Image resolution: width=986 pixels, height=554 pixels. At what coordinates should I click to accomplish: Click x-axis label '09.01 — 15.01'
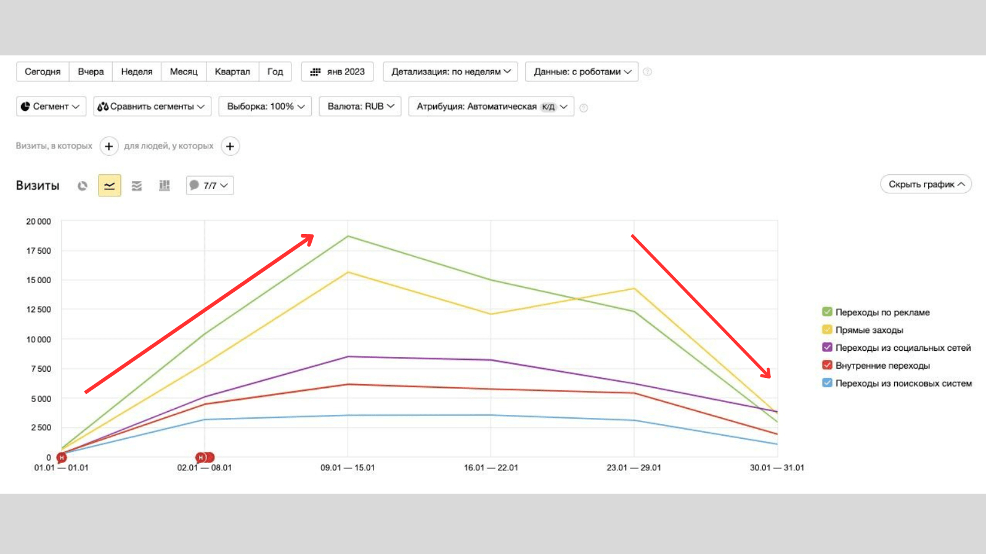tap(348, 468)
